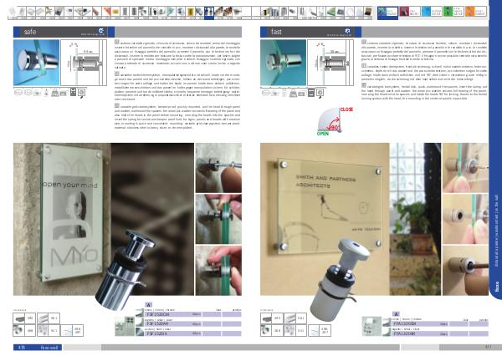502x356 pixels.
Task: Click the large silver fast standoff image
Action: [340, 280]
